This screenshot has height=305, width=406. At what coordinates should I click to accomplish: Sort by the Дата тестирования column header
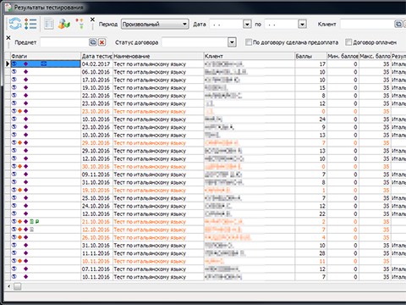pyautogui.click(x=96, y=56)
